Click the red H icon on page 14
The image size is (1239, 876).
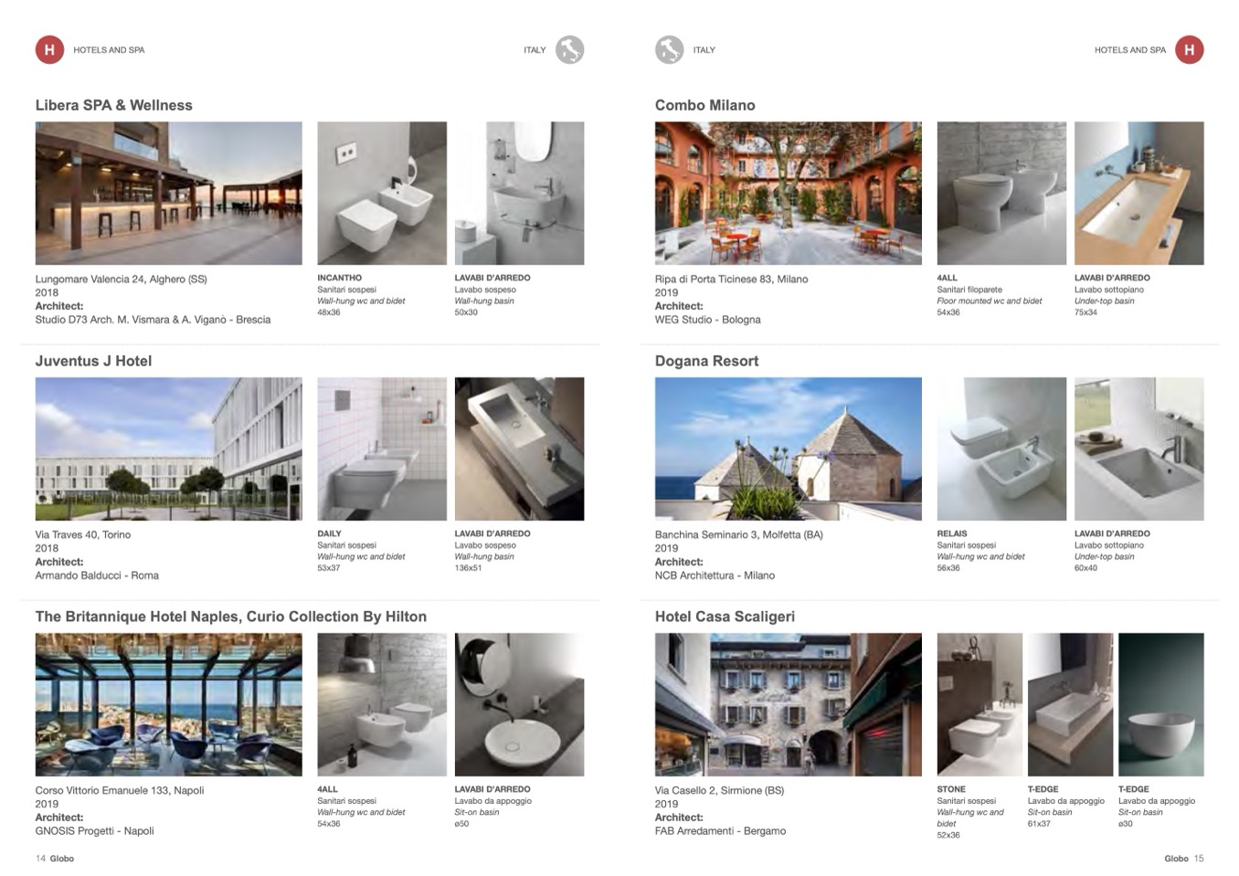point(49,50)
